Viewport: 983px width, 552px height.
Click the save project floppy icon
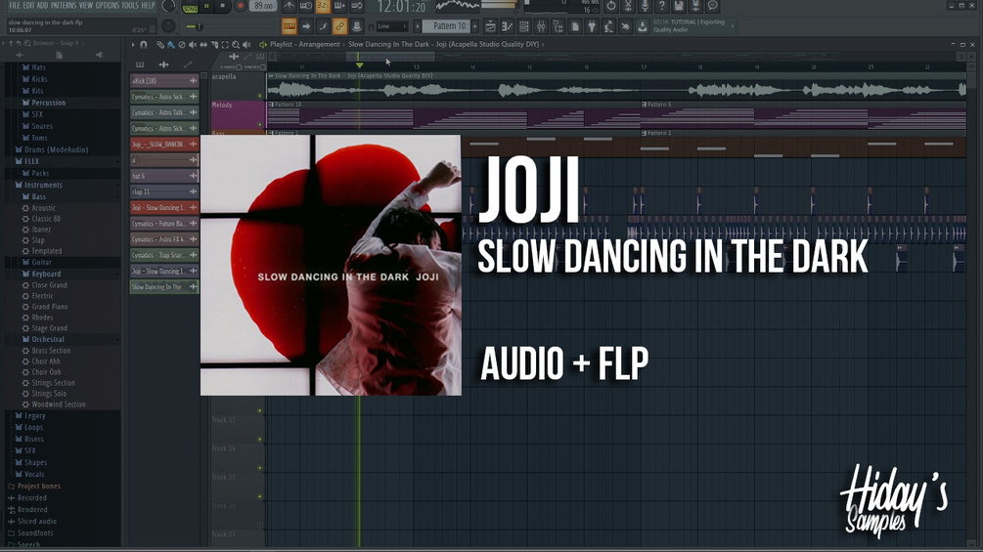(x=679, y=6)
